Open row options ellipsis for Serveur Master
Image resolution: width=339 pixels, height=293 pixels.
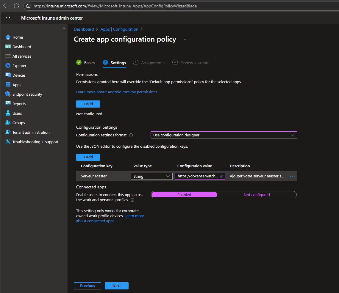point(292,176)
